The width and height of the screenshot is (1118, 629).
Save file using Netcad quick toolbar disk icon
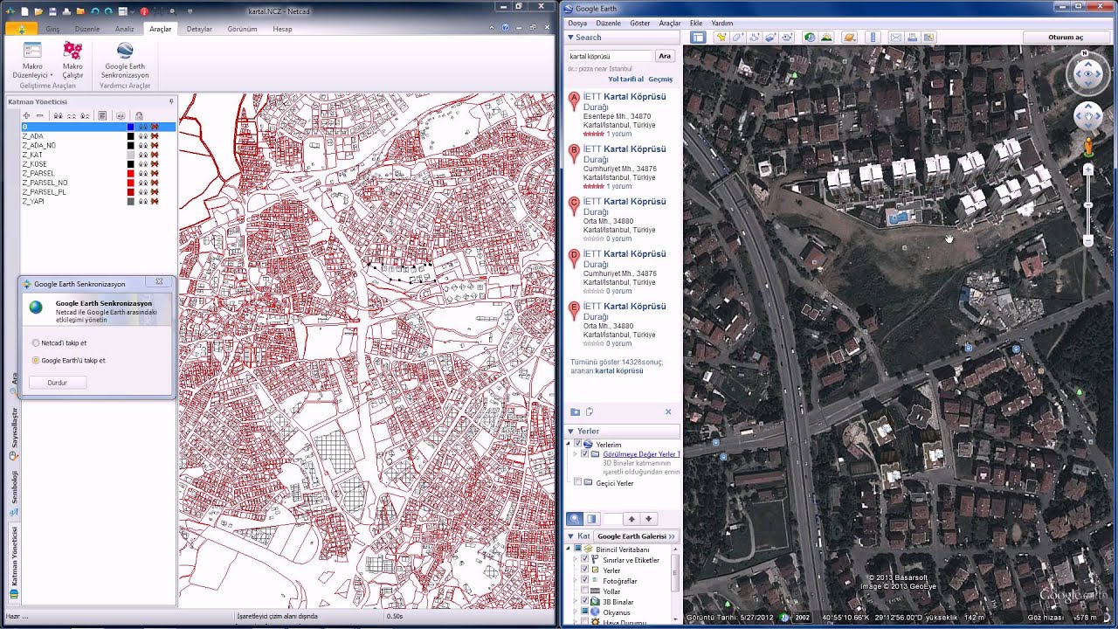(53, 11)
